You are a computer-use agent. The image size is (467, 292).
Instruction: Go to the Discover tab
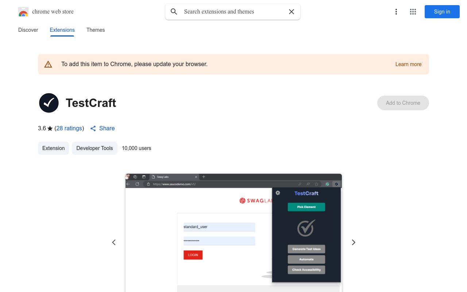pos(28,30)
